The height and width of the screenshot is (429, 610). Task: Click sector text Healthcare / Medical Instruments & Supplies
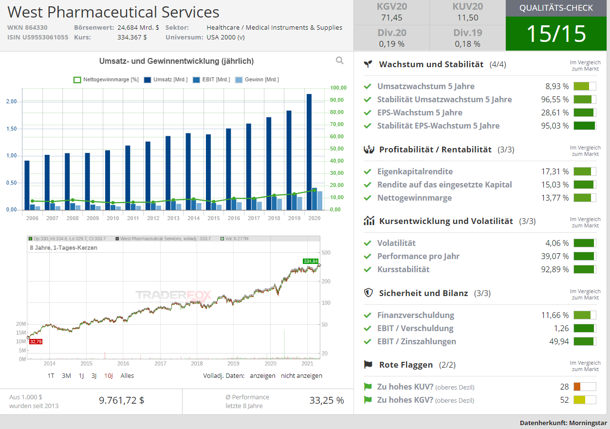tap(275, 27)
